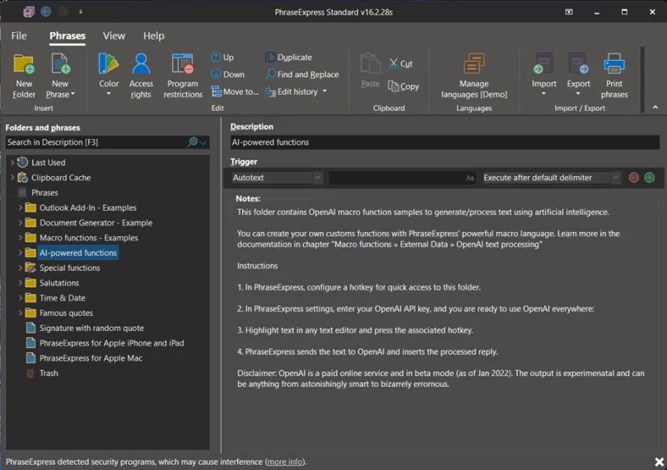Click the Description text field
The image size is (667, 470).
(445, 142)
